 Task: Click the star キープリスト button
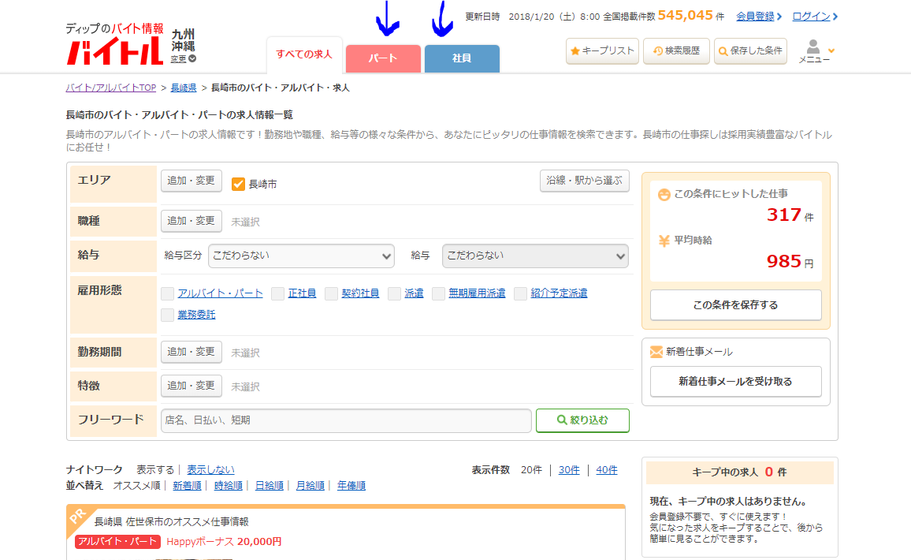(x=603, y=50)
